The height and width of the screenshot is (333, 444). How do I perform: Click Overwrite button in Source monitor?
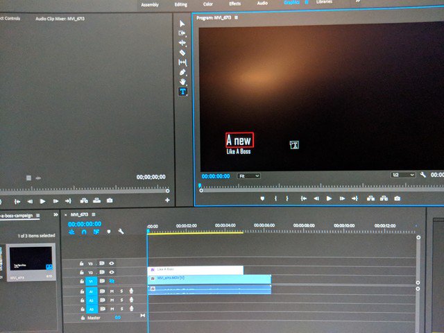[97, 200]
